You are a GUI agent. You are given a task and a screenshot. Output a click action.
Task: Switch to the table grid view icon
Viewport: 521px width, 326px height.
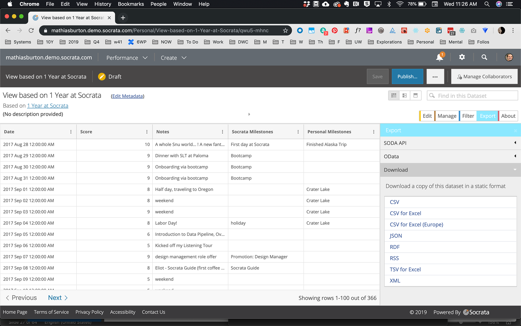point(394,96)
